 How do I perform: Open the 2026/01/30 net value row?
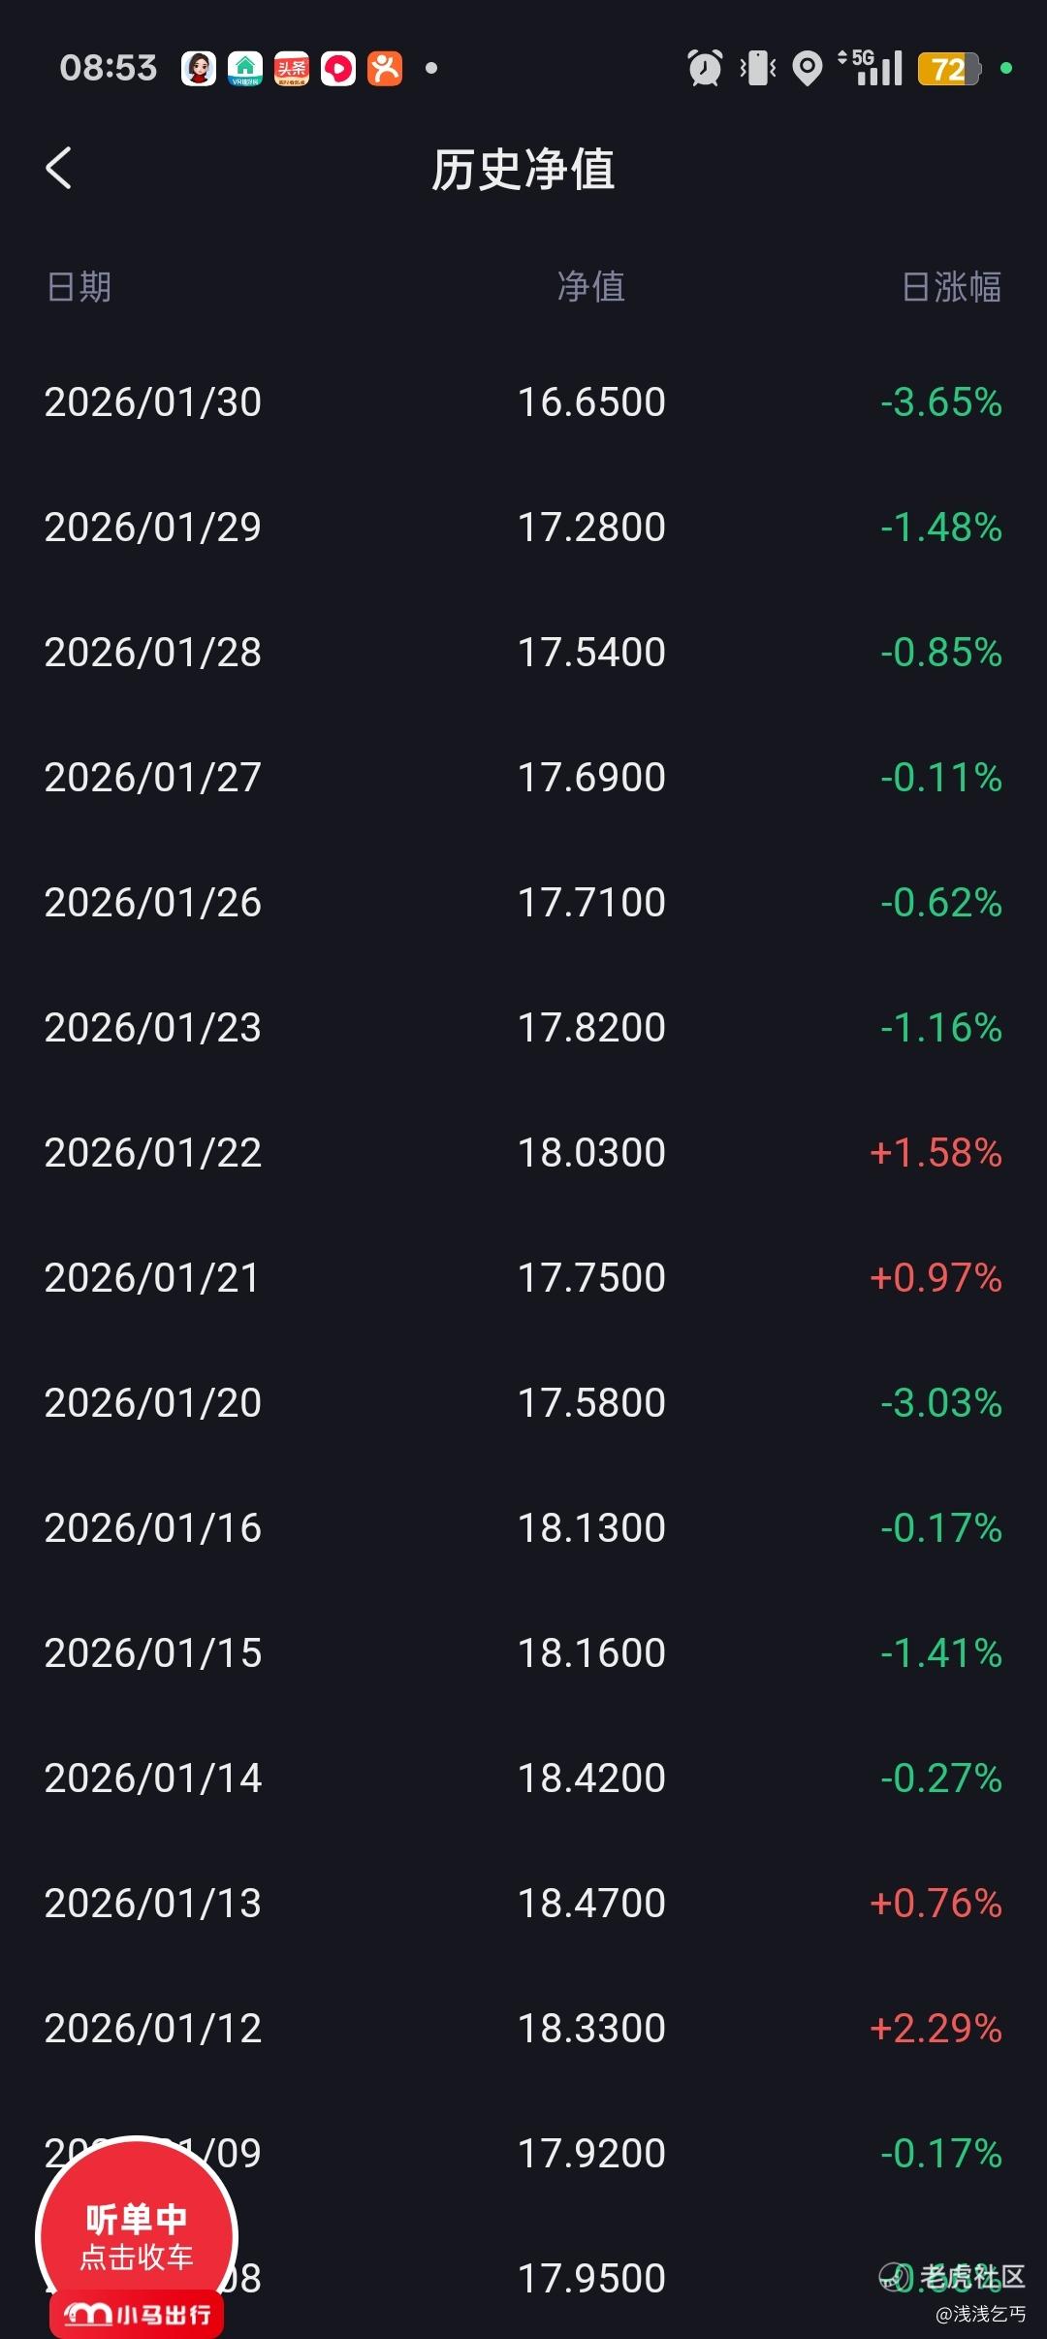tap(523, 402)
